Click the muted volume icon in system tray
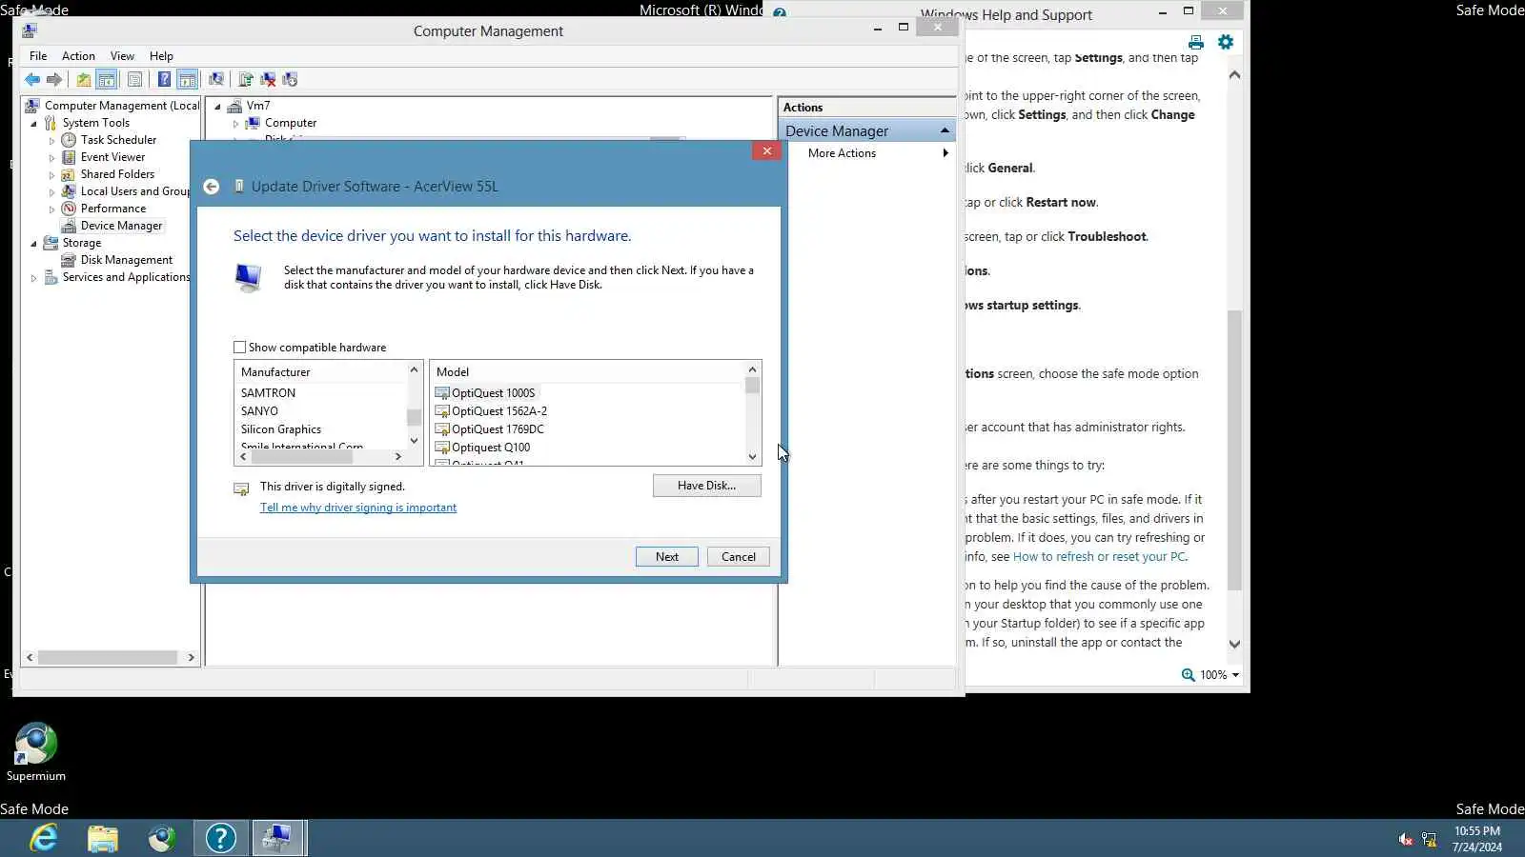The width and height of the screenshot is (1525, 857). 1405,839
